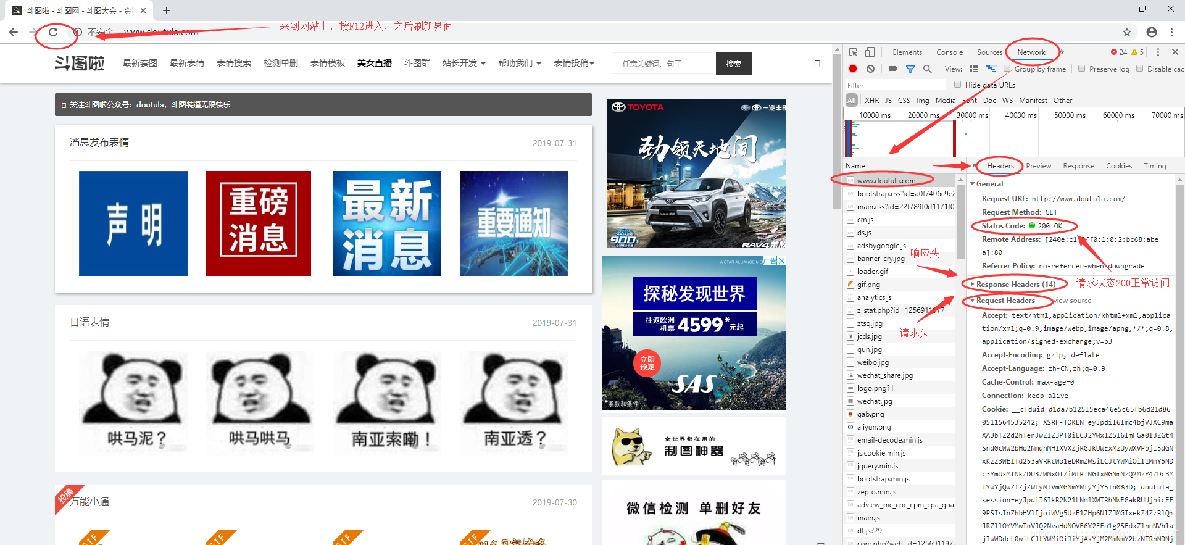Select the All request type filter
1185x545 pixels.
852,100
